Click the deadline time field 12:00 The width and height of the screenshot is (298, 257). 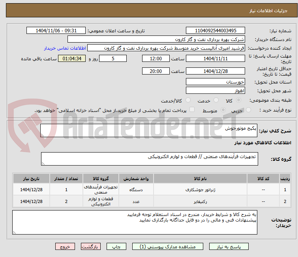(x=156, y=58)
